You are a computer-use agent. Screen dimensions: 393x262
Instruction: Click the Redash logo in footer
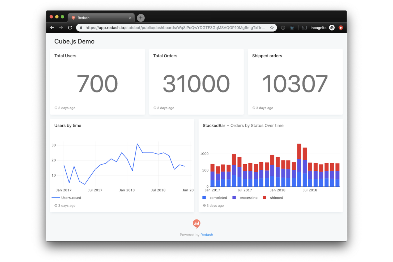196,224
